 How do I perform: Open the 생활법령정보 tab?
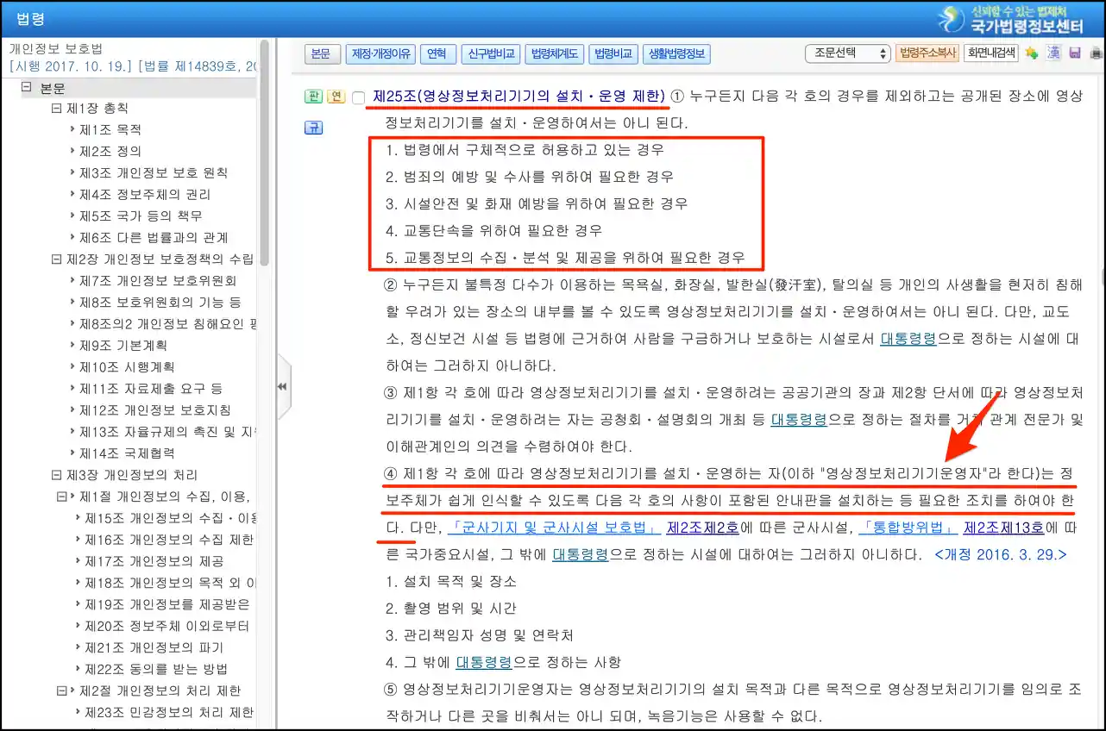click(x=676, y=53)
